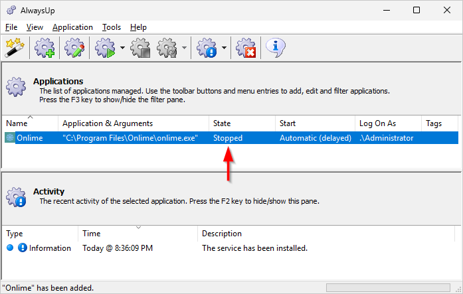The width and height of the screenshot is (463, 294).
Task: Click the Stopped state cell
Action: click(x=228, y=138)
